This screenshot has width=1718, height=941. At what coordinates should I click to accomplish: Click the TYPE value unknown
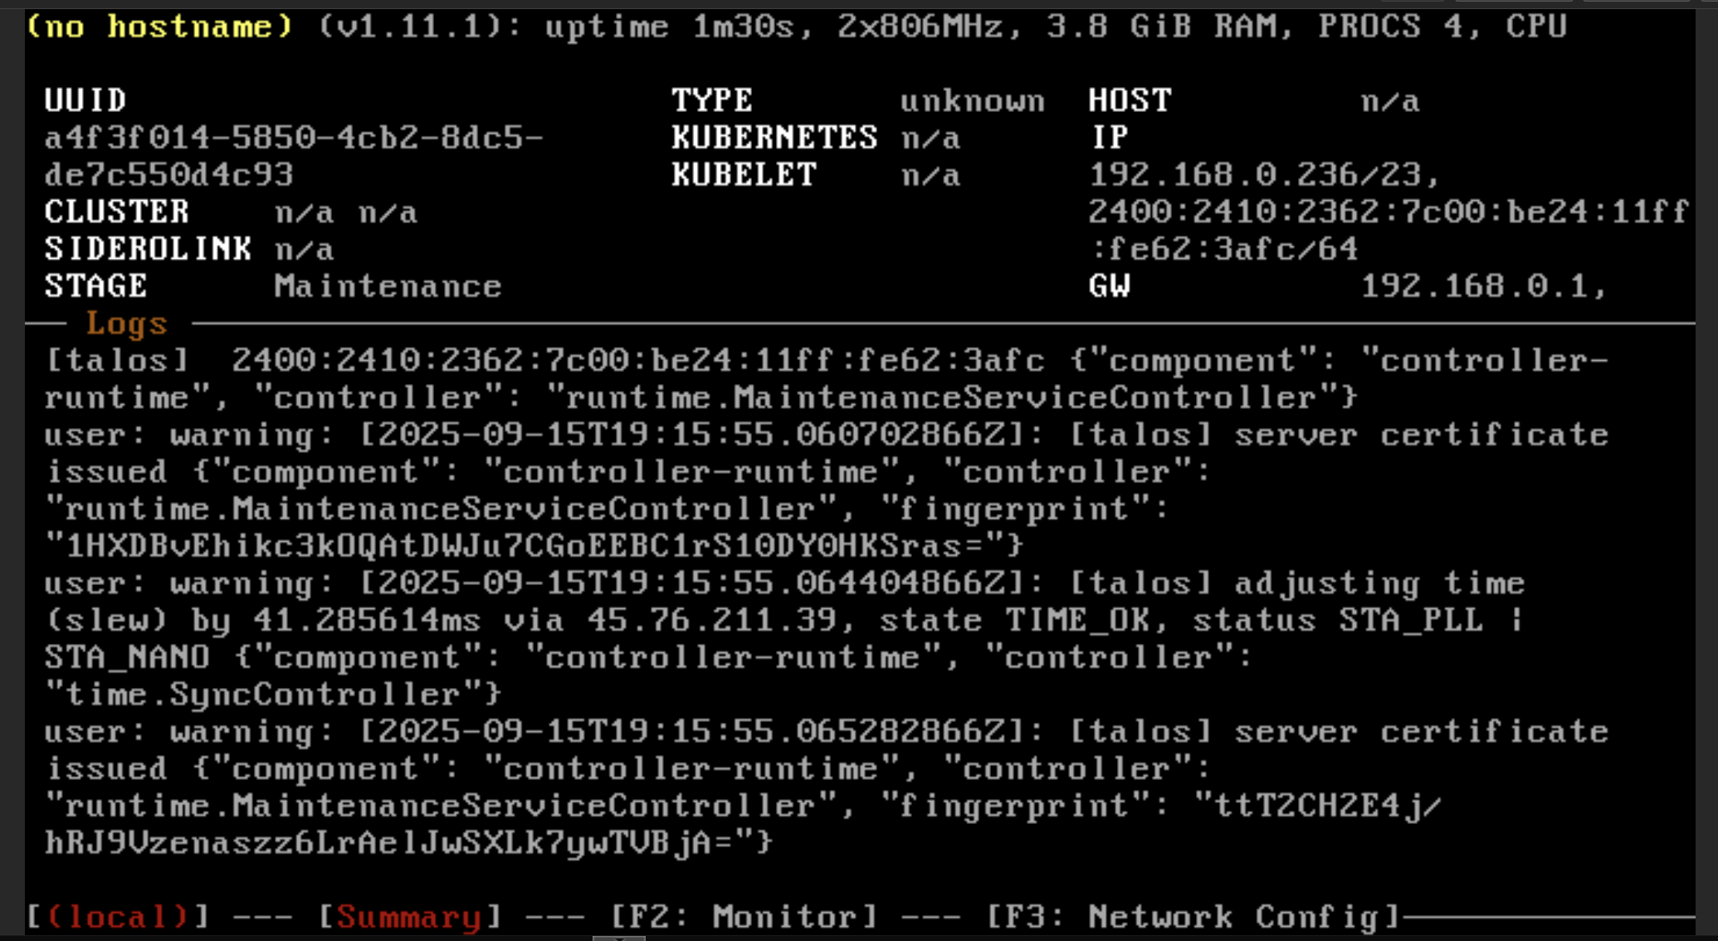[972, 100]
